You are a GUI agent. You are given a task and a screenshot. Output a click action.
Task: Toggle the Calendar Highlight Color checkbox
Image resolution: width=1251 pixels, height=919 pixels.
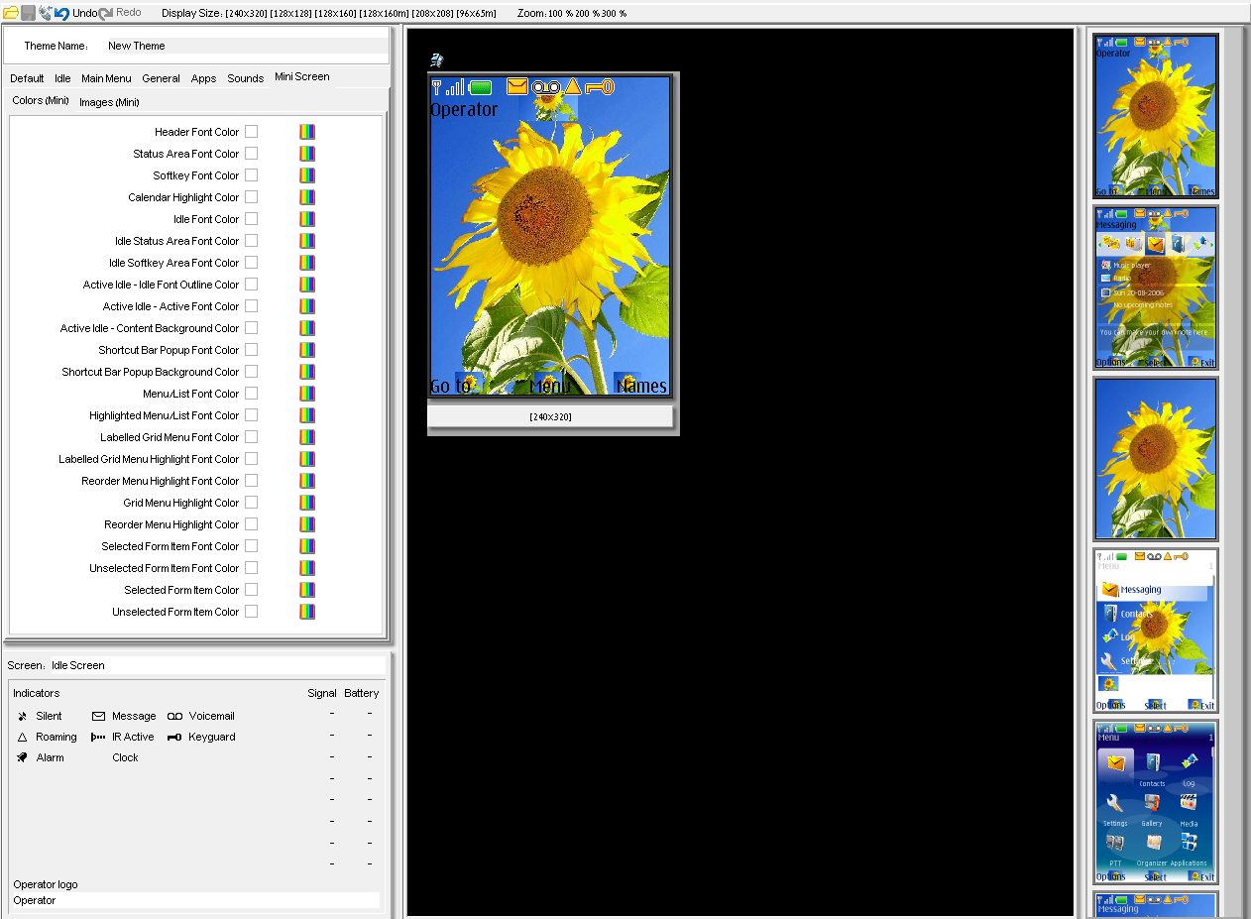pos(252,197)
